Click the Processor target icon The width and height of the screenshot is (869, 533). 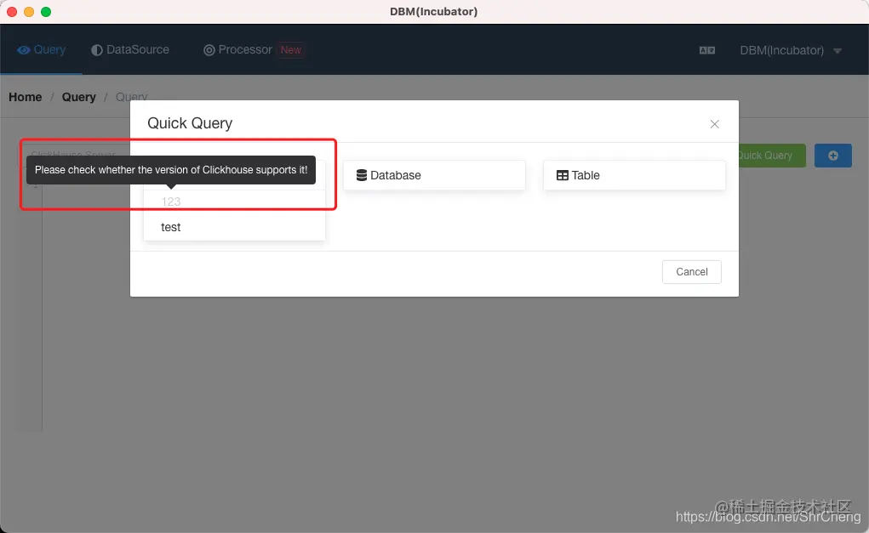coord(209,50)
